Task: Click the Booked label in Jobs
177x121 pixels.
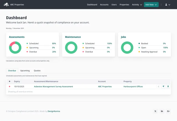Action: 144,43
